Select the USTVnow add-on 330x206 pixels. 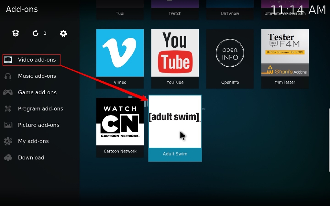230,10
